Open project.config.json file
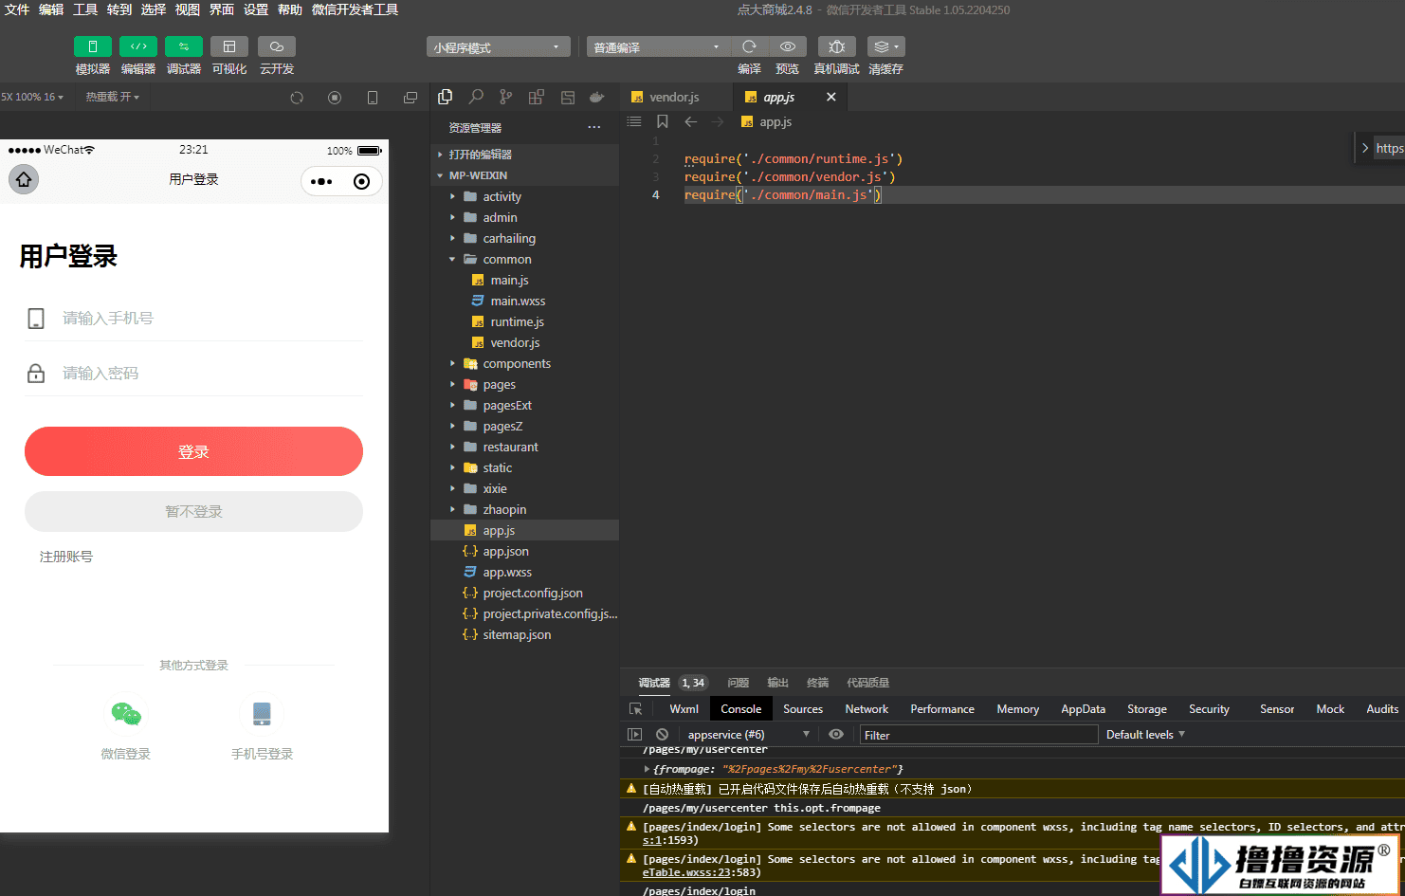This screenshot has width=1405, height=896. tap(524, 593)
